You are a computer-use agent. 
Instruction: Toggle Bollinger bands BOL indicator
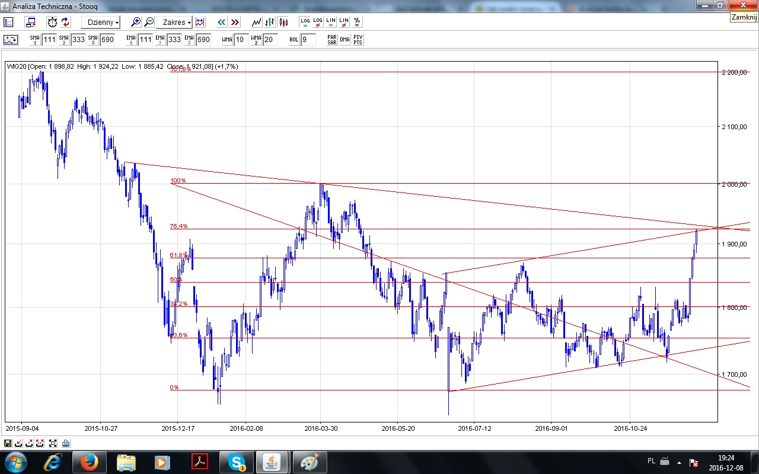294,40
